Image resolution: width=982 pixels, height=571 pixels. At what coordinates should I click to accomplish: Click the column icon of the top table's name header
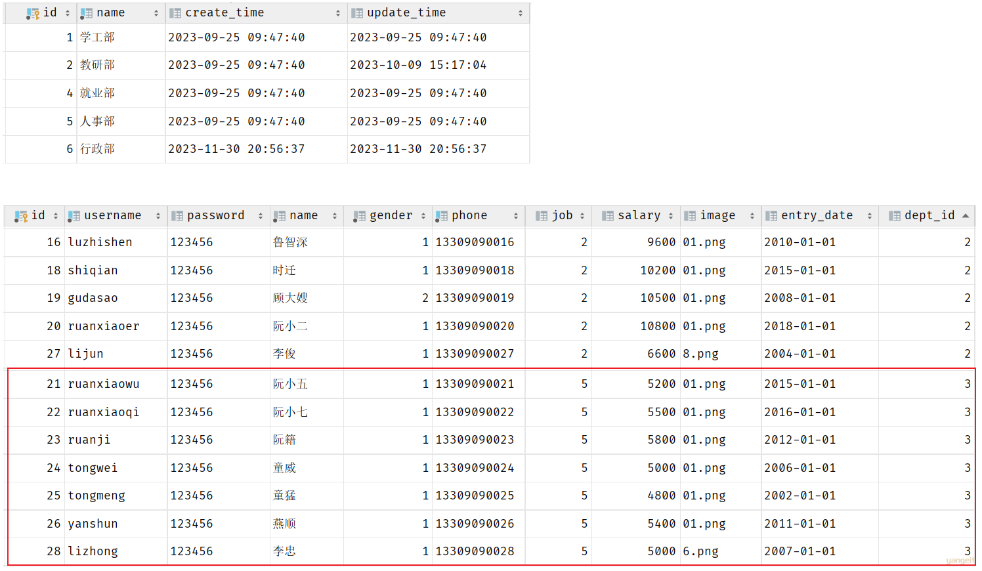click(86, 13)
